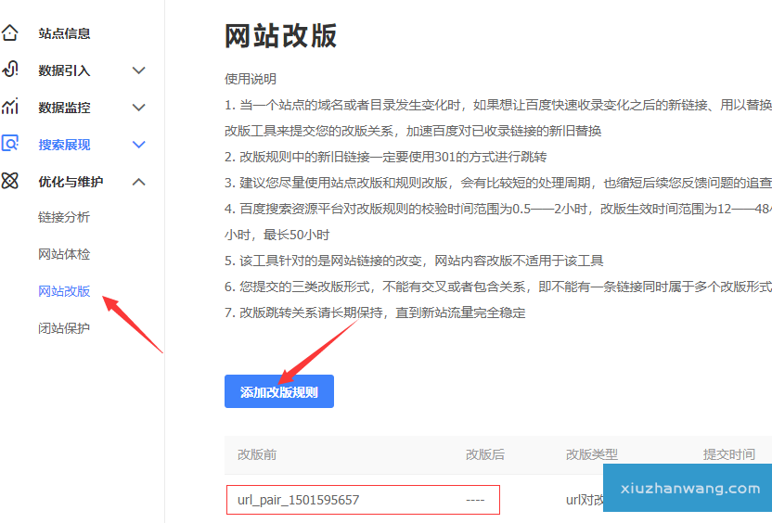This screenshot has width=772, height=523.
Task: Click the 搜索展现 magnifier icon
Action: [10, 144]
